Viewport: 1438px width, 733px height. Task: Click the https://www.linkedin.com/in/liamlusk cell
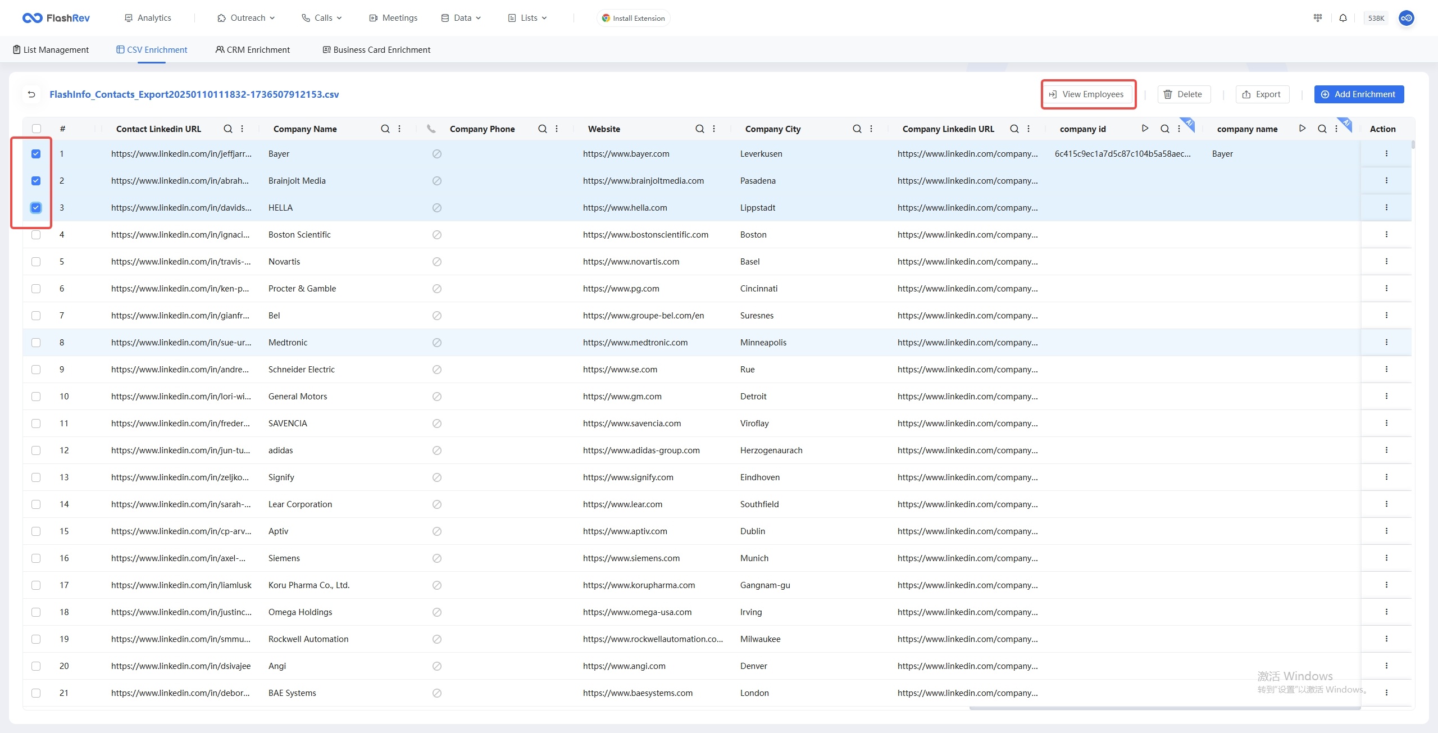click(181, 585)
